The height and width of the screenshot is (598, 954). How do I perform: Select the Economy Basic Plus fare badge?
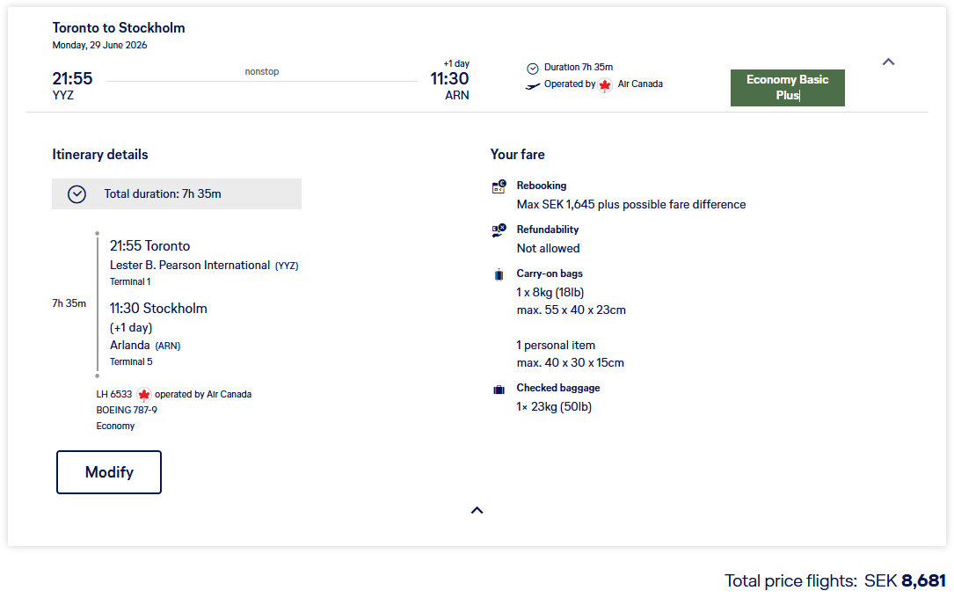pos(787,88)
